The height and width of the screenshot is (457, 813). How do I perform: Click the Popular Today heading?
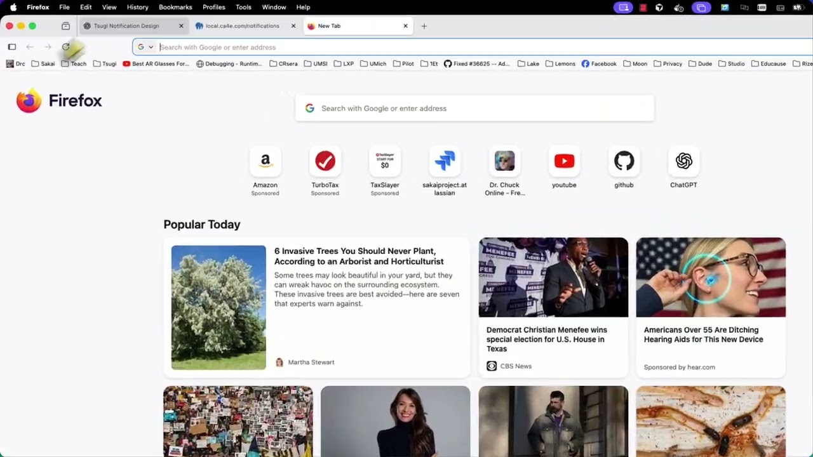click(202, 225)
